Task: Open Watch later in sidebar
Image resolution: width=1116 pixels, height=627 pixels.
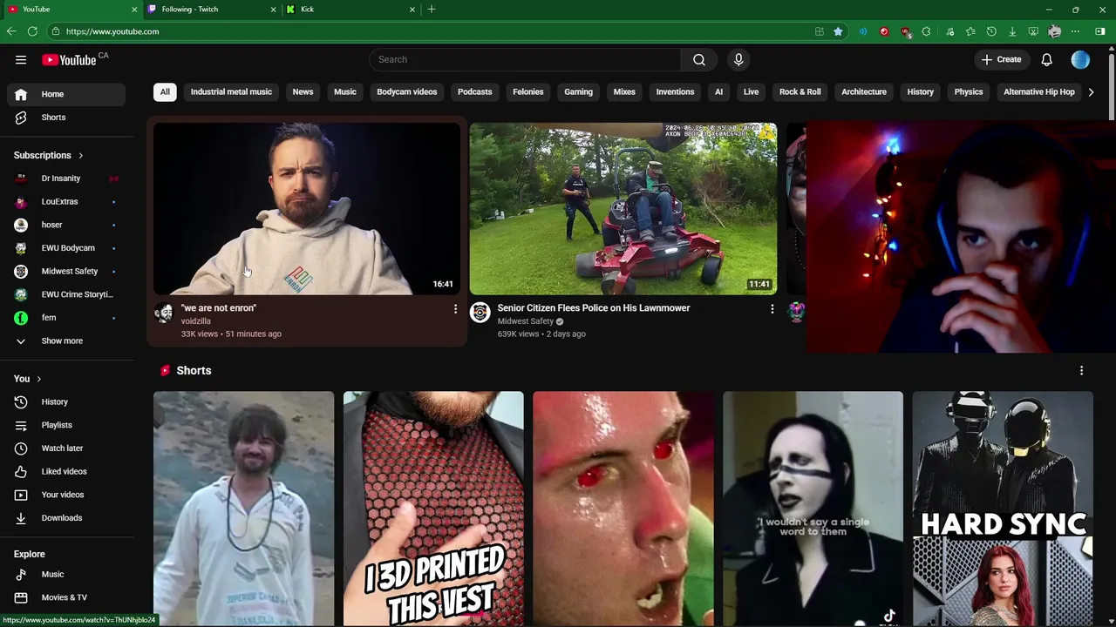Action: [x=66, y=448]
